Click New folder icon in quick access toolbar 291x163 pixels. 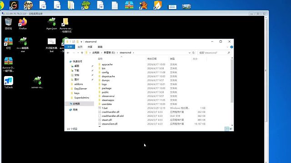pos(77,42)
